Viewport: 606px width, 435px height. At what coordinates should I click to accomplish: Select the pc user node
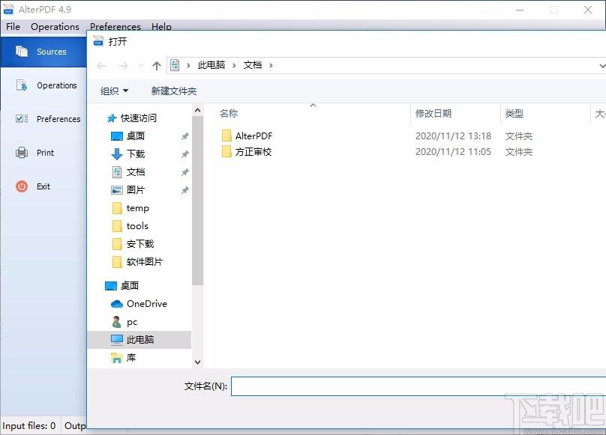(132, 322)
